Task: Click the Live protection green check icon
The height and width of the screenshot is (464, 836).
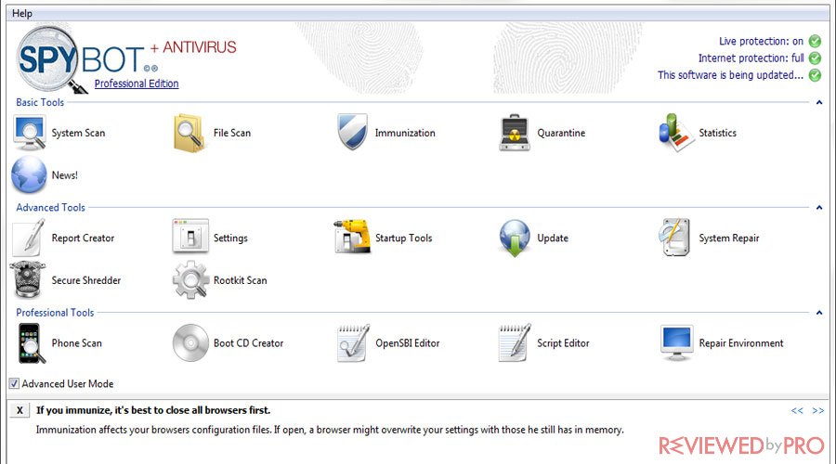Action: pyautogui.click(x=815, y=41)
